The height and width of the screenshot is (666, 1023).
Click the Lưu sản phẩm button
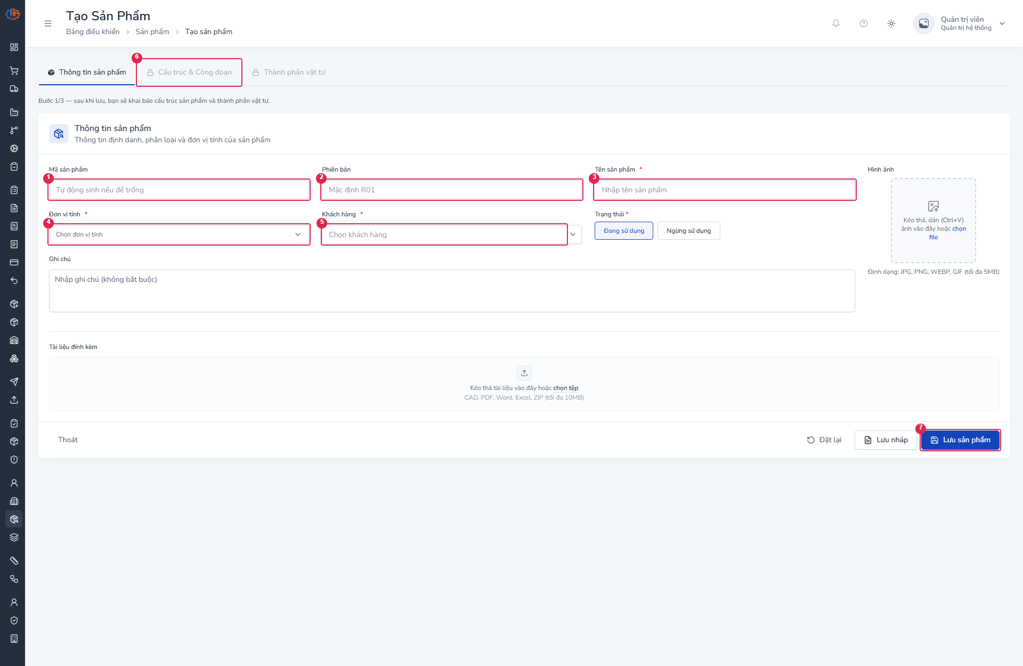960,440
